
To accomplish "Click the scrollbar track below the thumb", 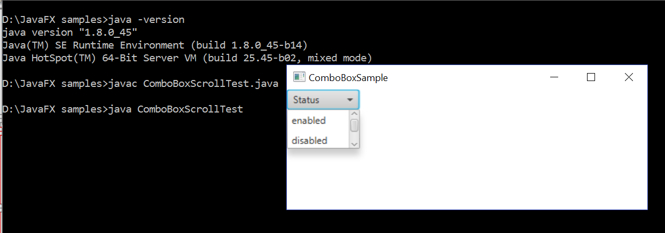I will tap(354, 136).
